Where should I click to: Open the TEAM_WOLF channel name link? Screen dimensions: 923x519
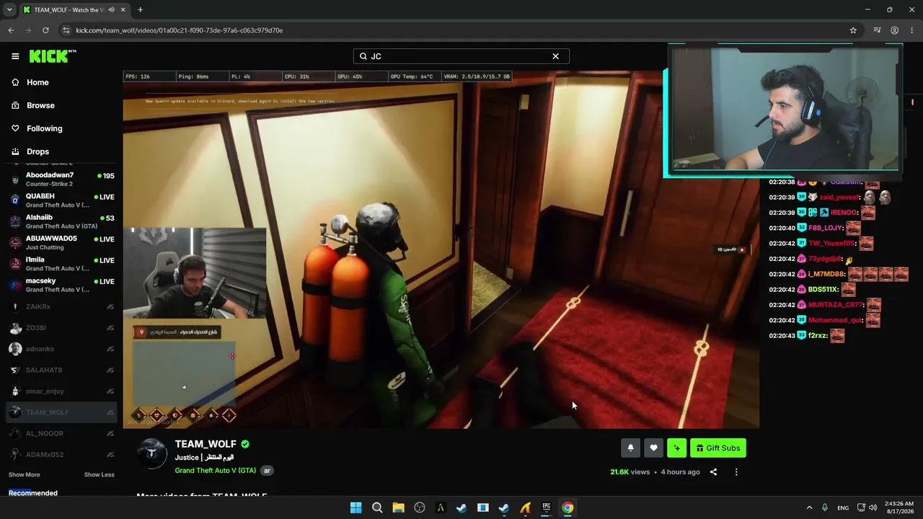206,444
